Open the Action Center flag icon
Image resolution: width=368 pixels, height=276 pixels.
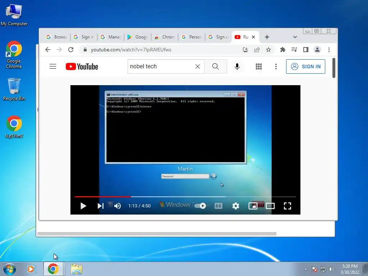pyautogui.click(x=314, y=269)
